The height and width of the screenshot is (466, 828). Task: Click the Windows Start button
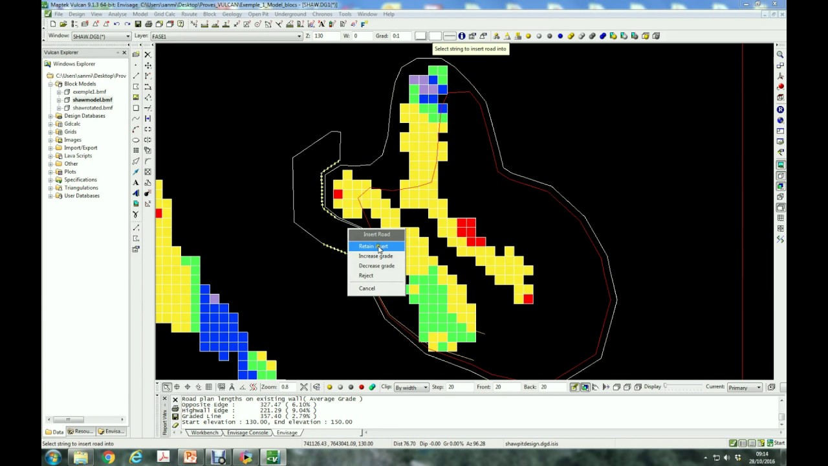52,458
